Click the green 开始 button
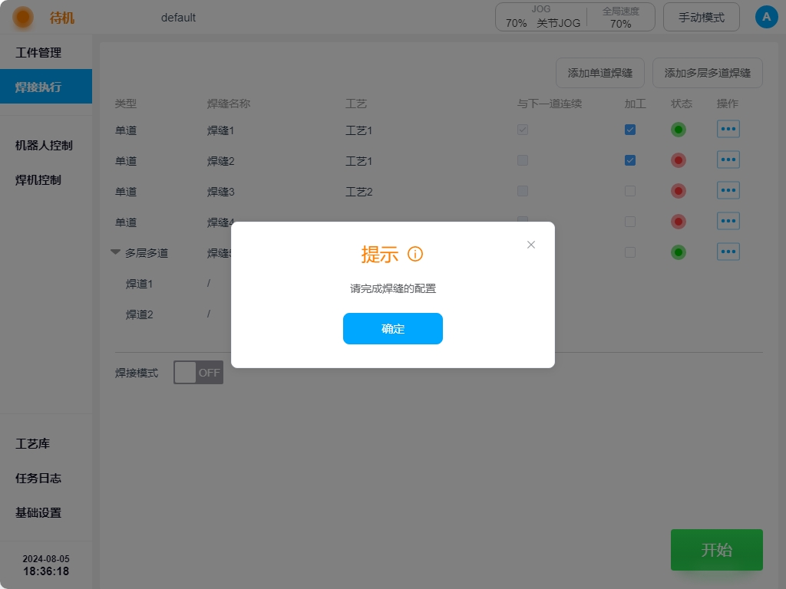 [x=716, y=550]
